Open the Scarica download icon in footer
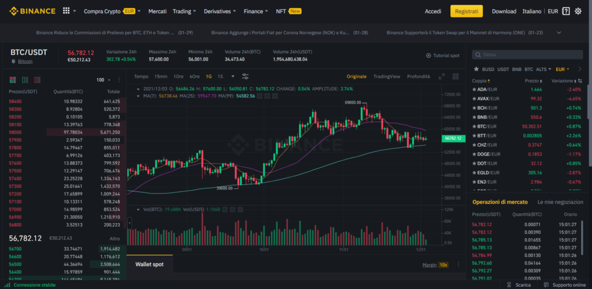The height and width of the screenshot is (289, 592). pos(509,285)
